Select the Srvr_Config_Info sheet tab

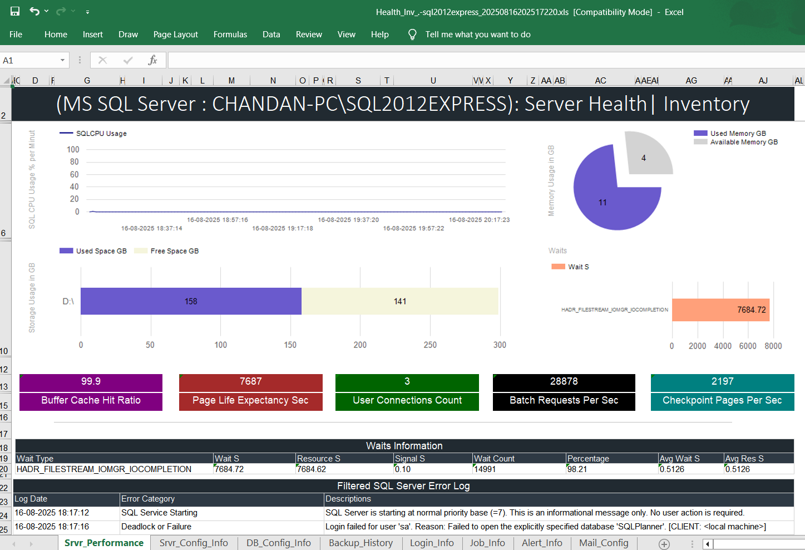click(194, 543)
